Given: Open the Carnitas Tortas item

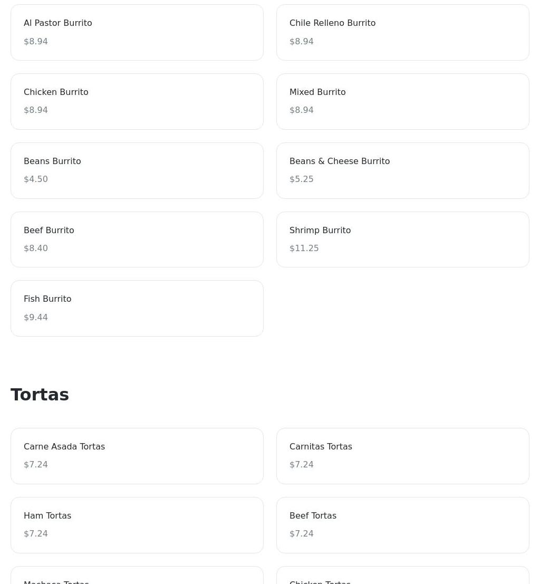Looking at the screenshot, I should point(402,456).
